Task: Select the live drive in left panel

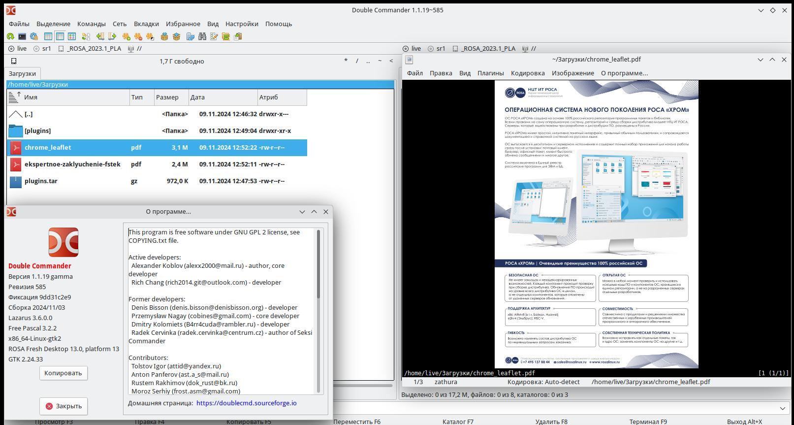Action: click(x=18, y=49)
